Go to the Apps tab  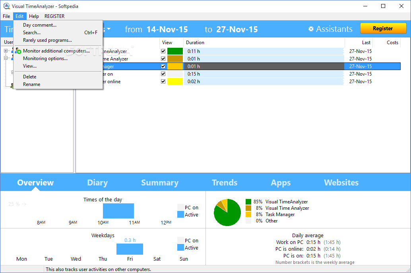(x=281, y=182)
